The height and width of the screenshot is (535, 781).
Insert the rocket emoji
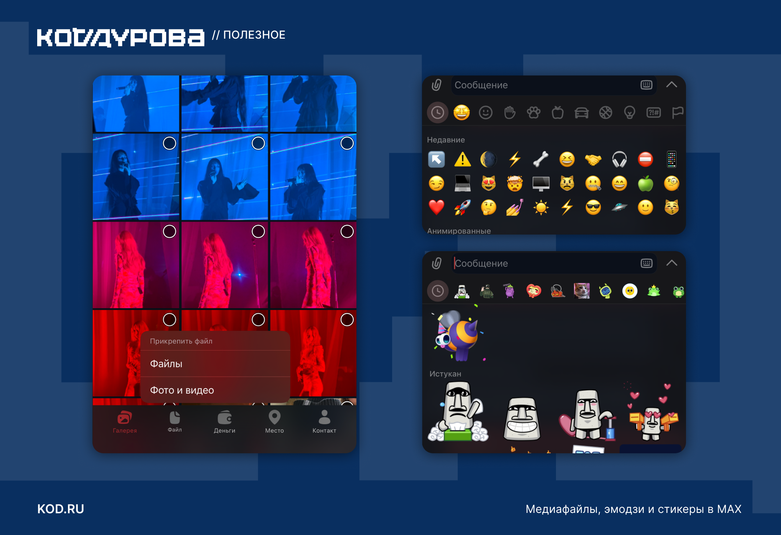(462, 207)
